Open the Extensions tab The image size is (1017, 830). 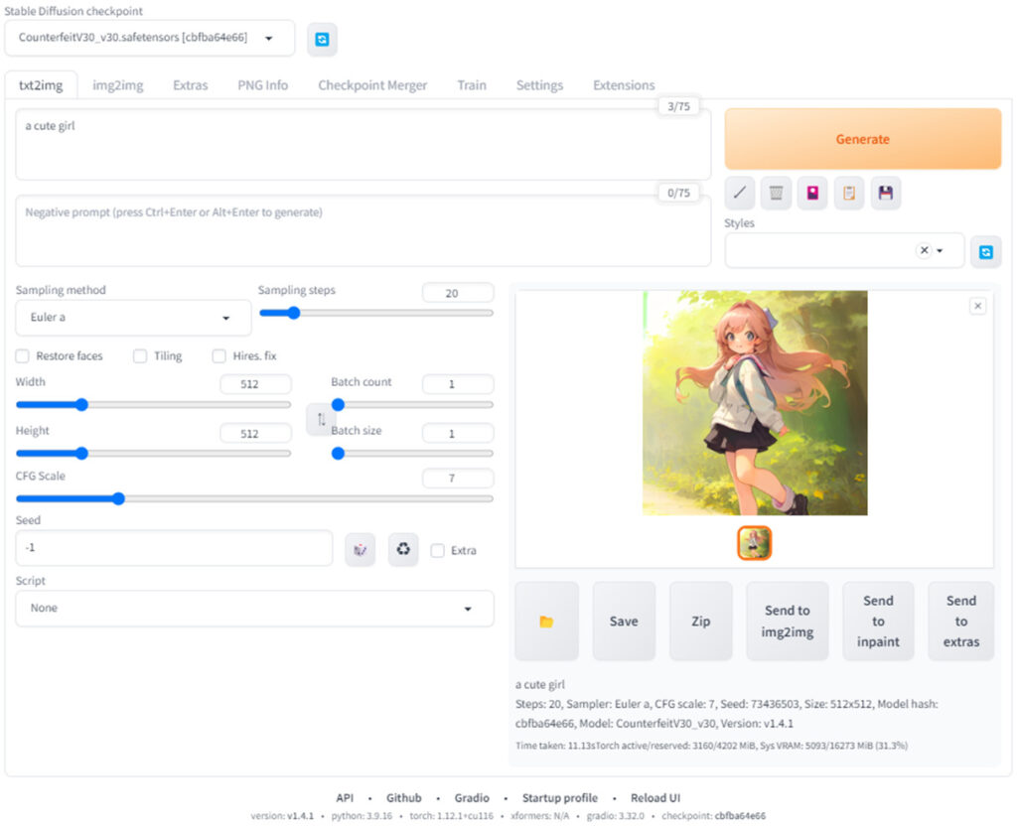point(624,85)
